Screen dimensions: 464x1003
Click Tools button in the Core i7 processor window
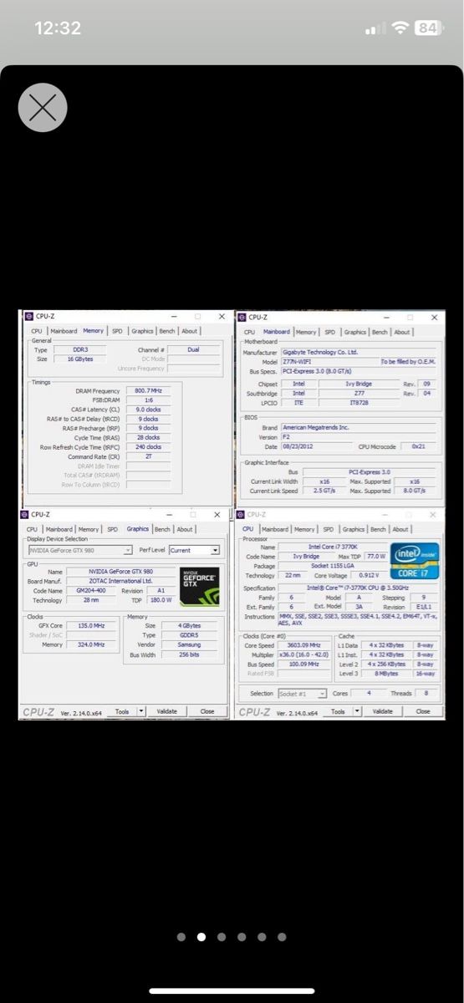[339, 711]
